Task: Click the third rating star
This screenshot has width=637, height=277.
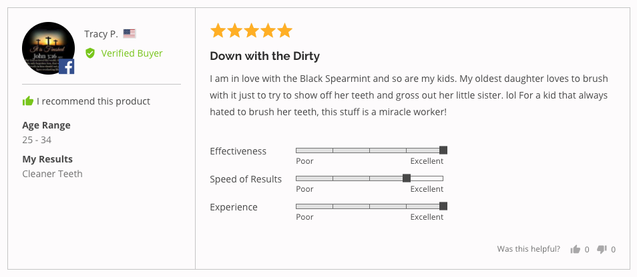Action: 251,31
